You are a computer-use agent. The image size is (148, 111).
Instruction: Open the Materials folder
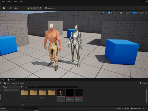click(34, 94)
